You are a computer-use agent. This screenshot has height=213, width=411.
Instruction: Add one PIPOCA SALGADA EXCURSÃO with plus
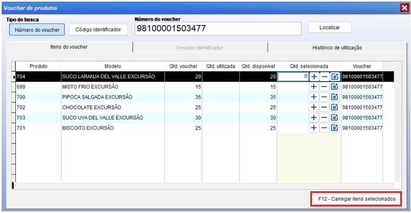[x=314, y=97]
